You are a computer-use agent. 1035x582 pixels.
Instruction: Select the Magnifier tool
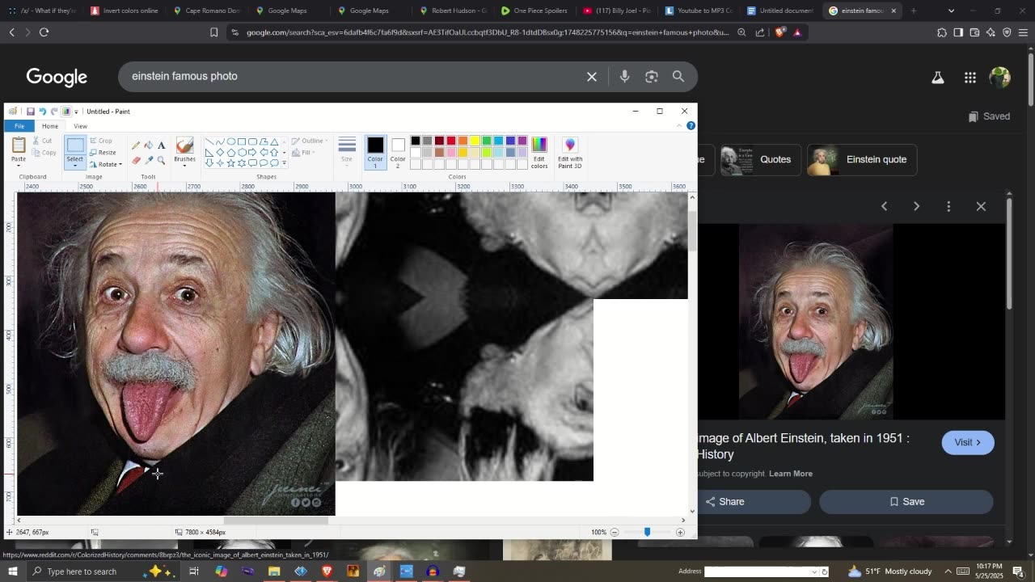pyautogui.click(x=162, y=160)
